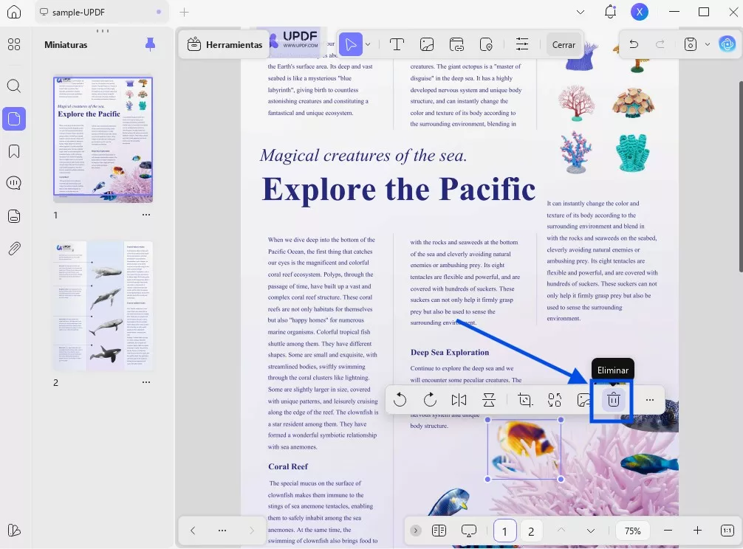
Task: Click the vertical document scrollbar
Action: pyautogui.click(x=740, y=176)
